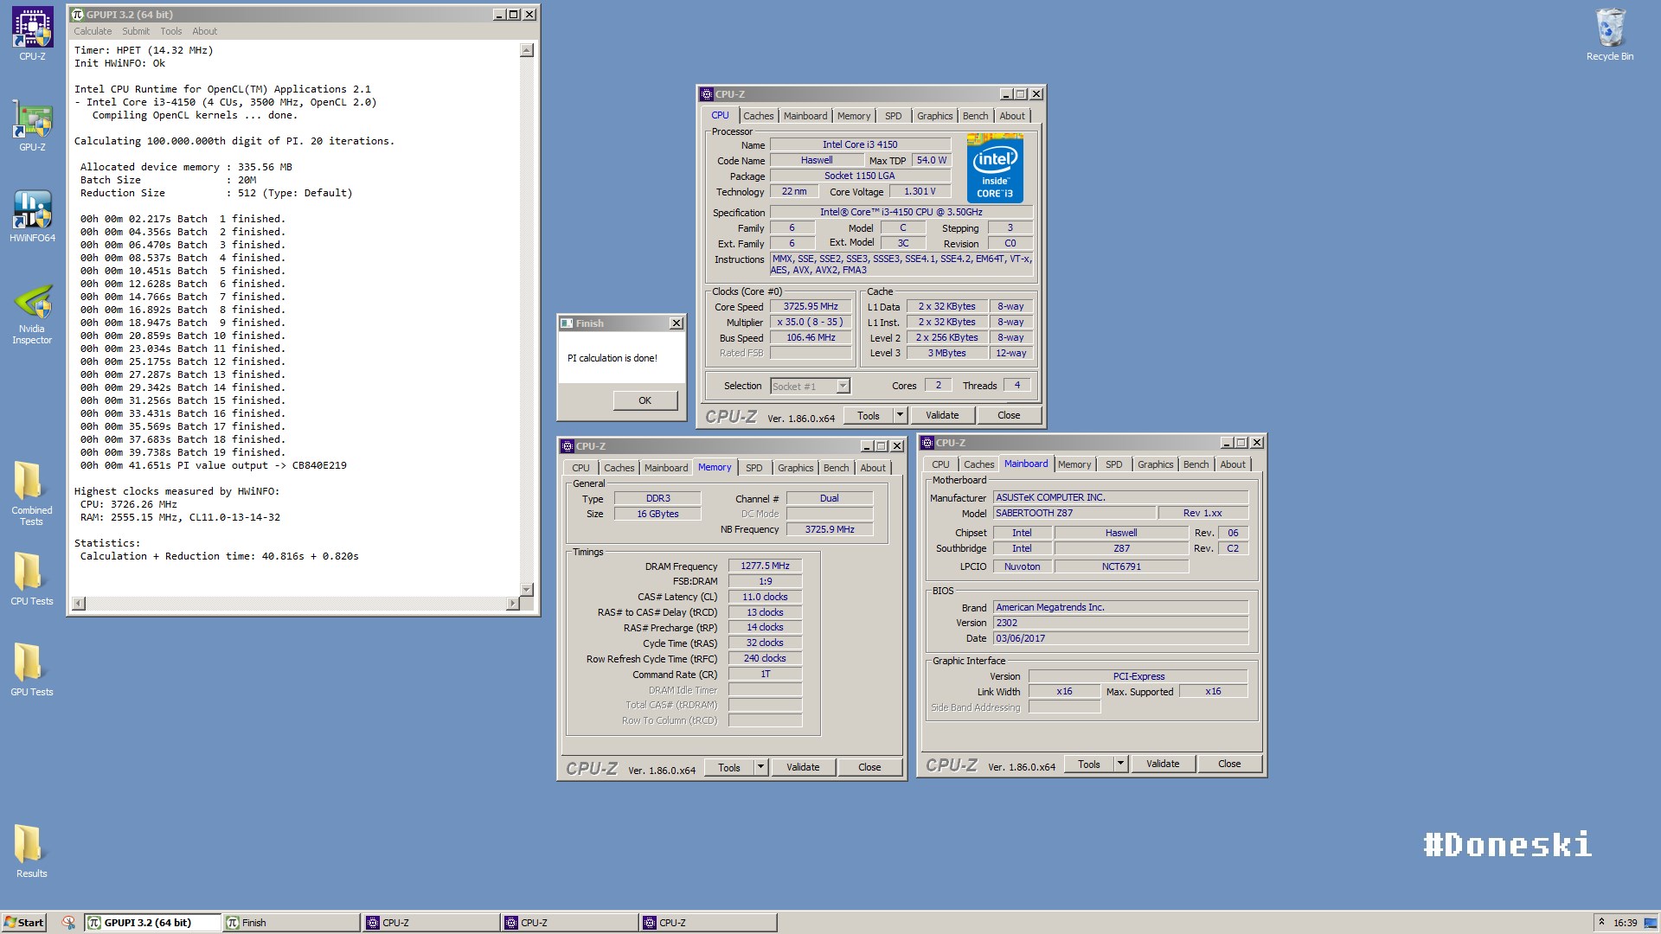Open the Results folder on desktop
The width and height of the screenshot is (1661, 934).
(31, 850)
